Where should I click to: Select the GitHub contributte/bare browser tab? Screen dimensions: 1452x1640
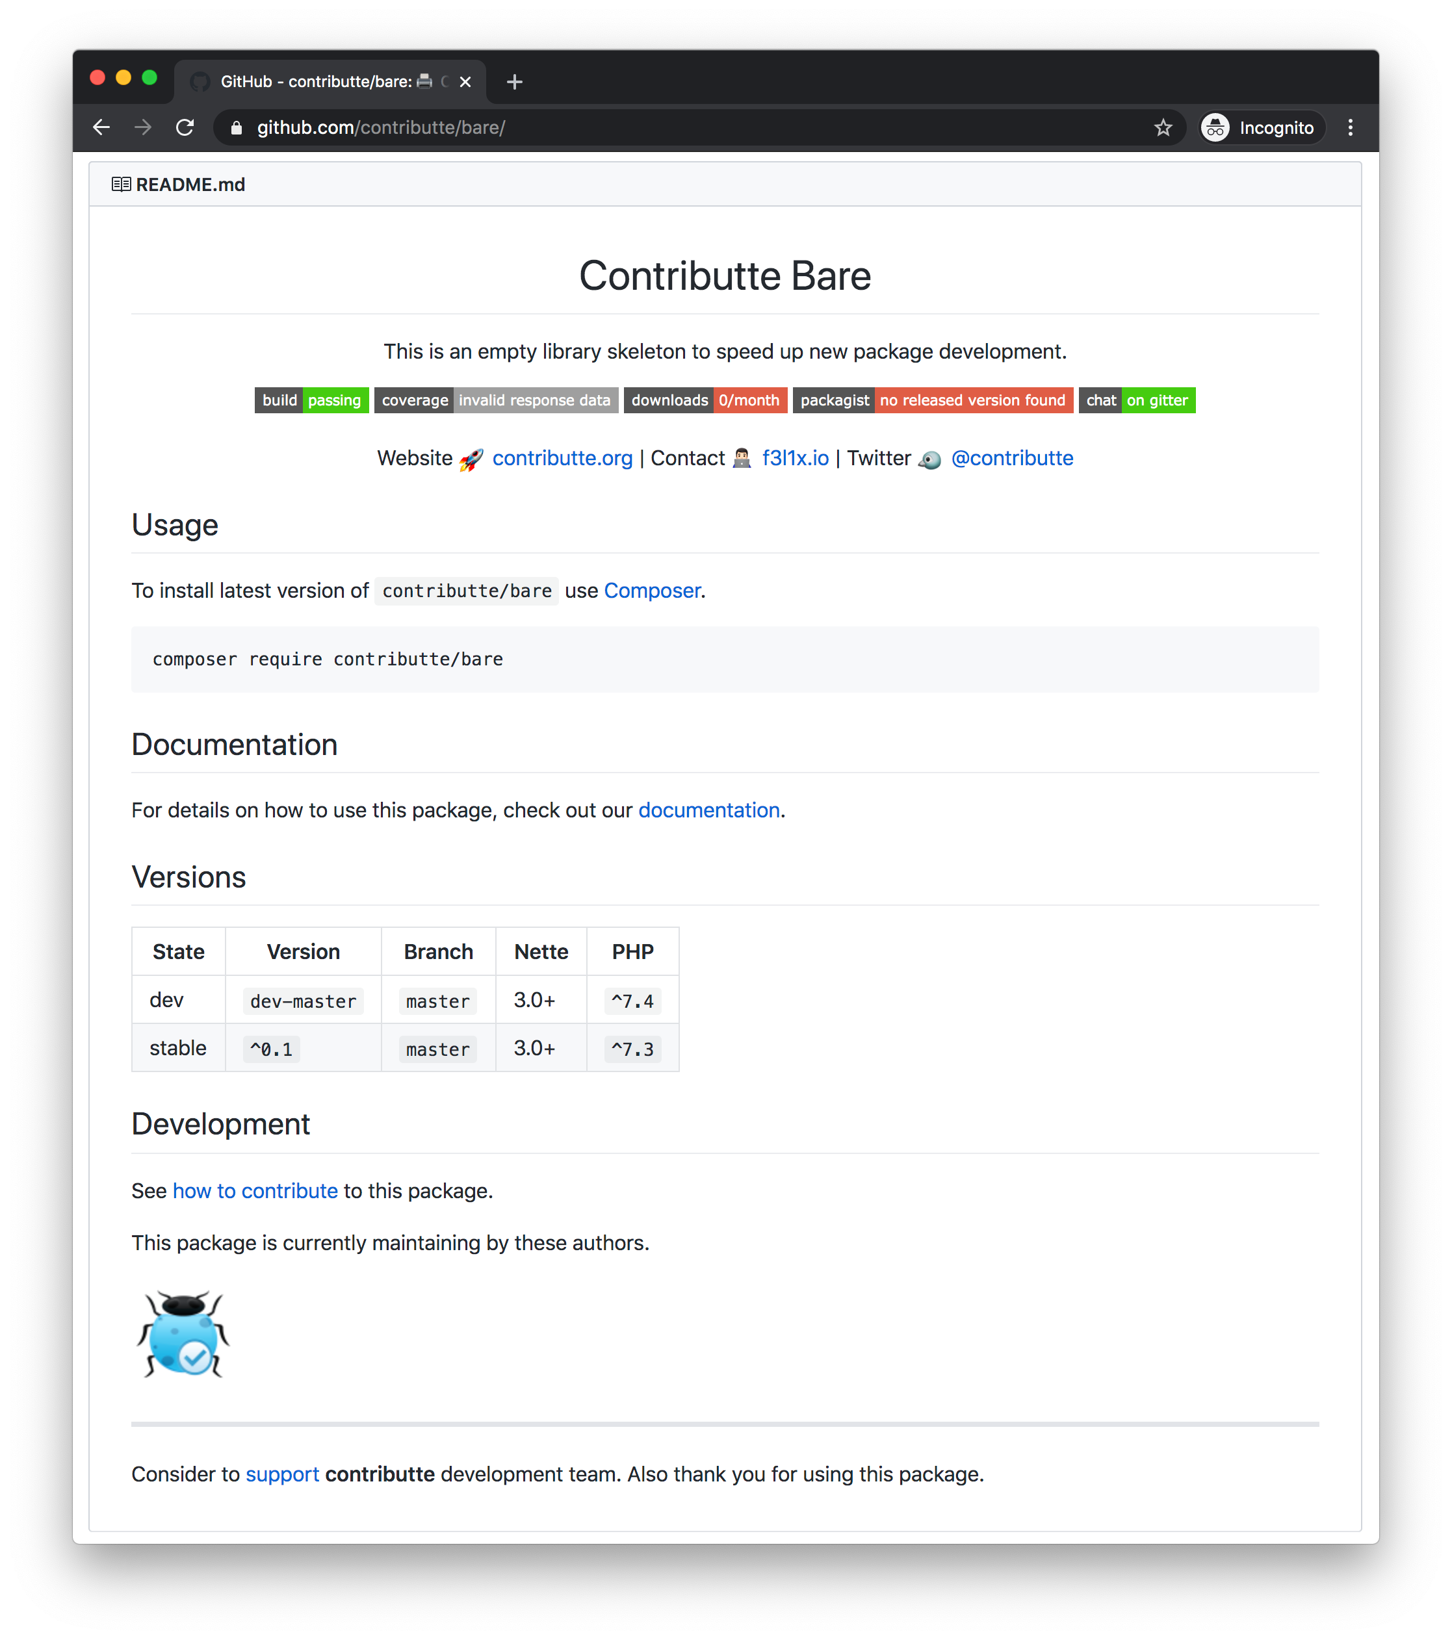(x=330, y=82)
